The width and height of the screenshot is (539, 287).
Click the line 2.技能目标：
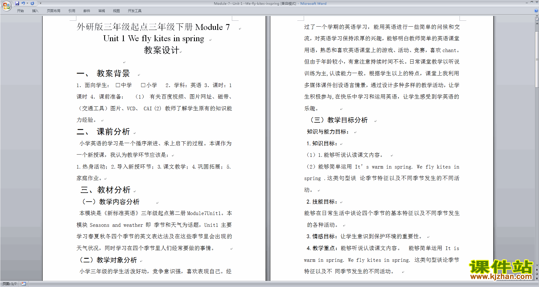322,202
